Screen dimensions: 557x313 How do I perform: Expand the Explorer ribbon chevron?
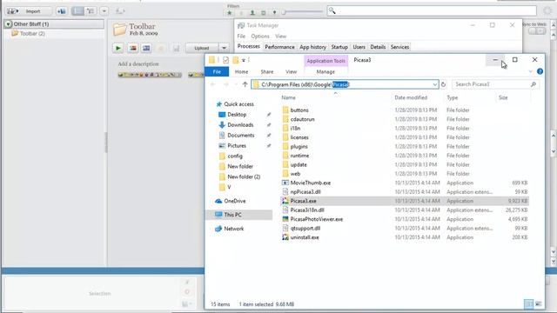tap(530, 71)
